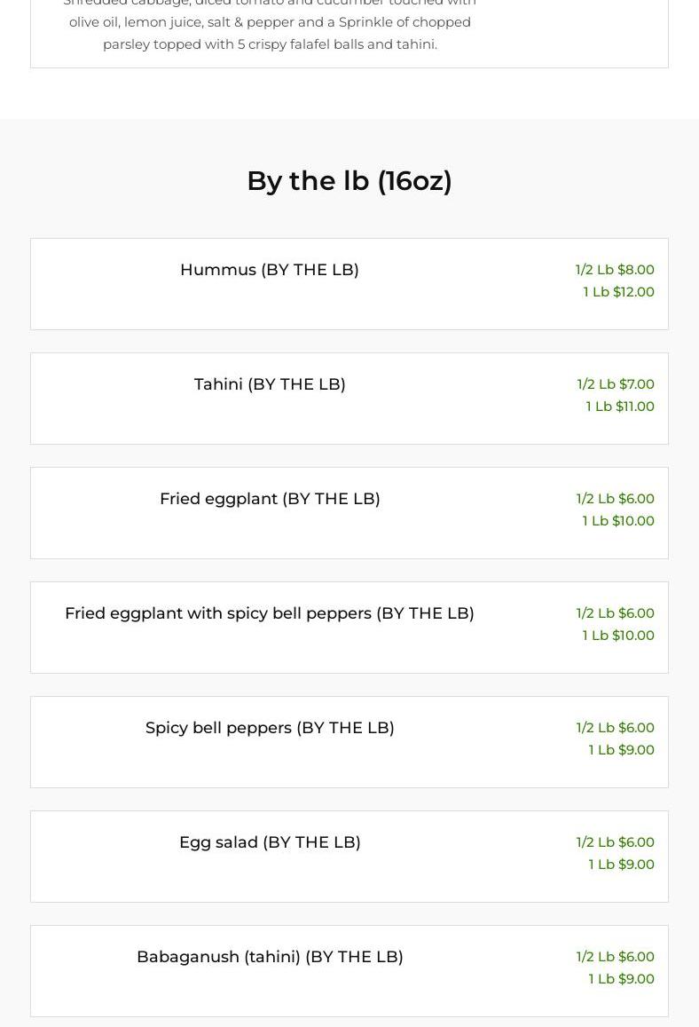Open the Babaganush (tahini) (BY THE LB) item
Screen dimensions: 699x1027
click(x=269, y=957)
